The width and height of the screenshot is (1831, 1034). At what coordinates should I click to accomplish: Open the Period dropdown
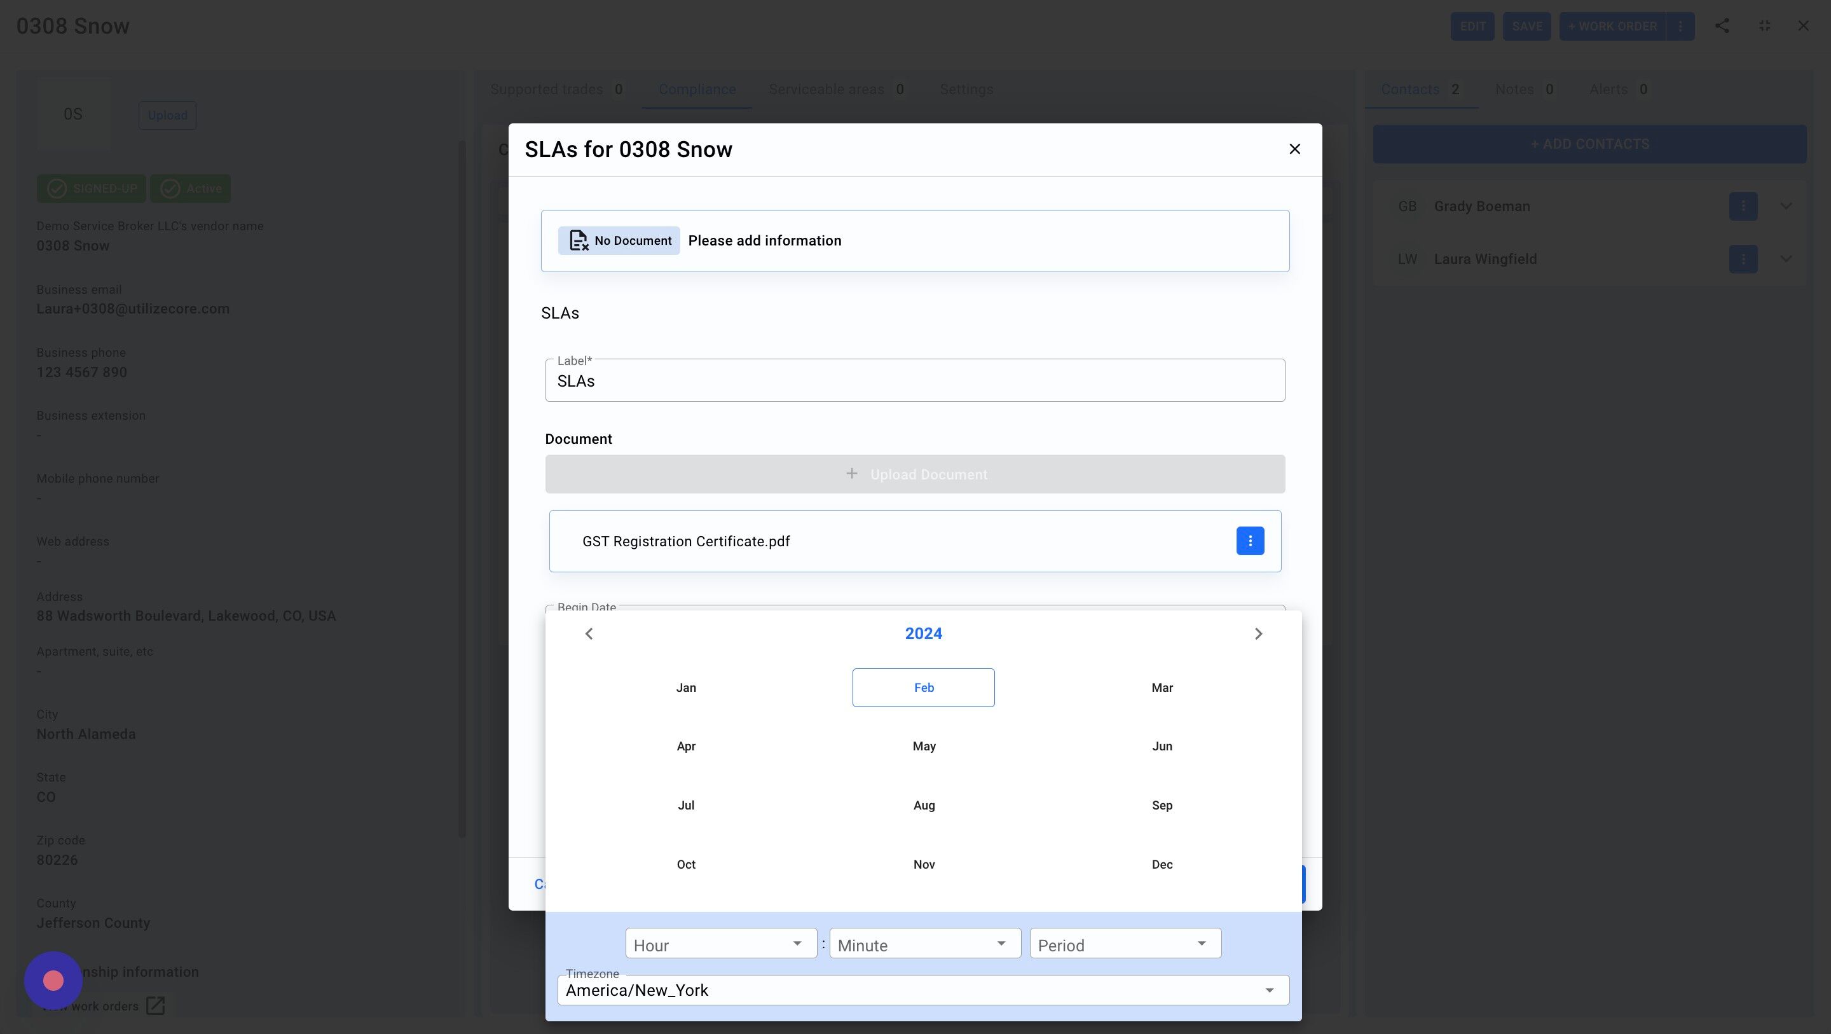tap(1125, 944)
